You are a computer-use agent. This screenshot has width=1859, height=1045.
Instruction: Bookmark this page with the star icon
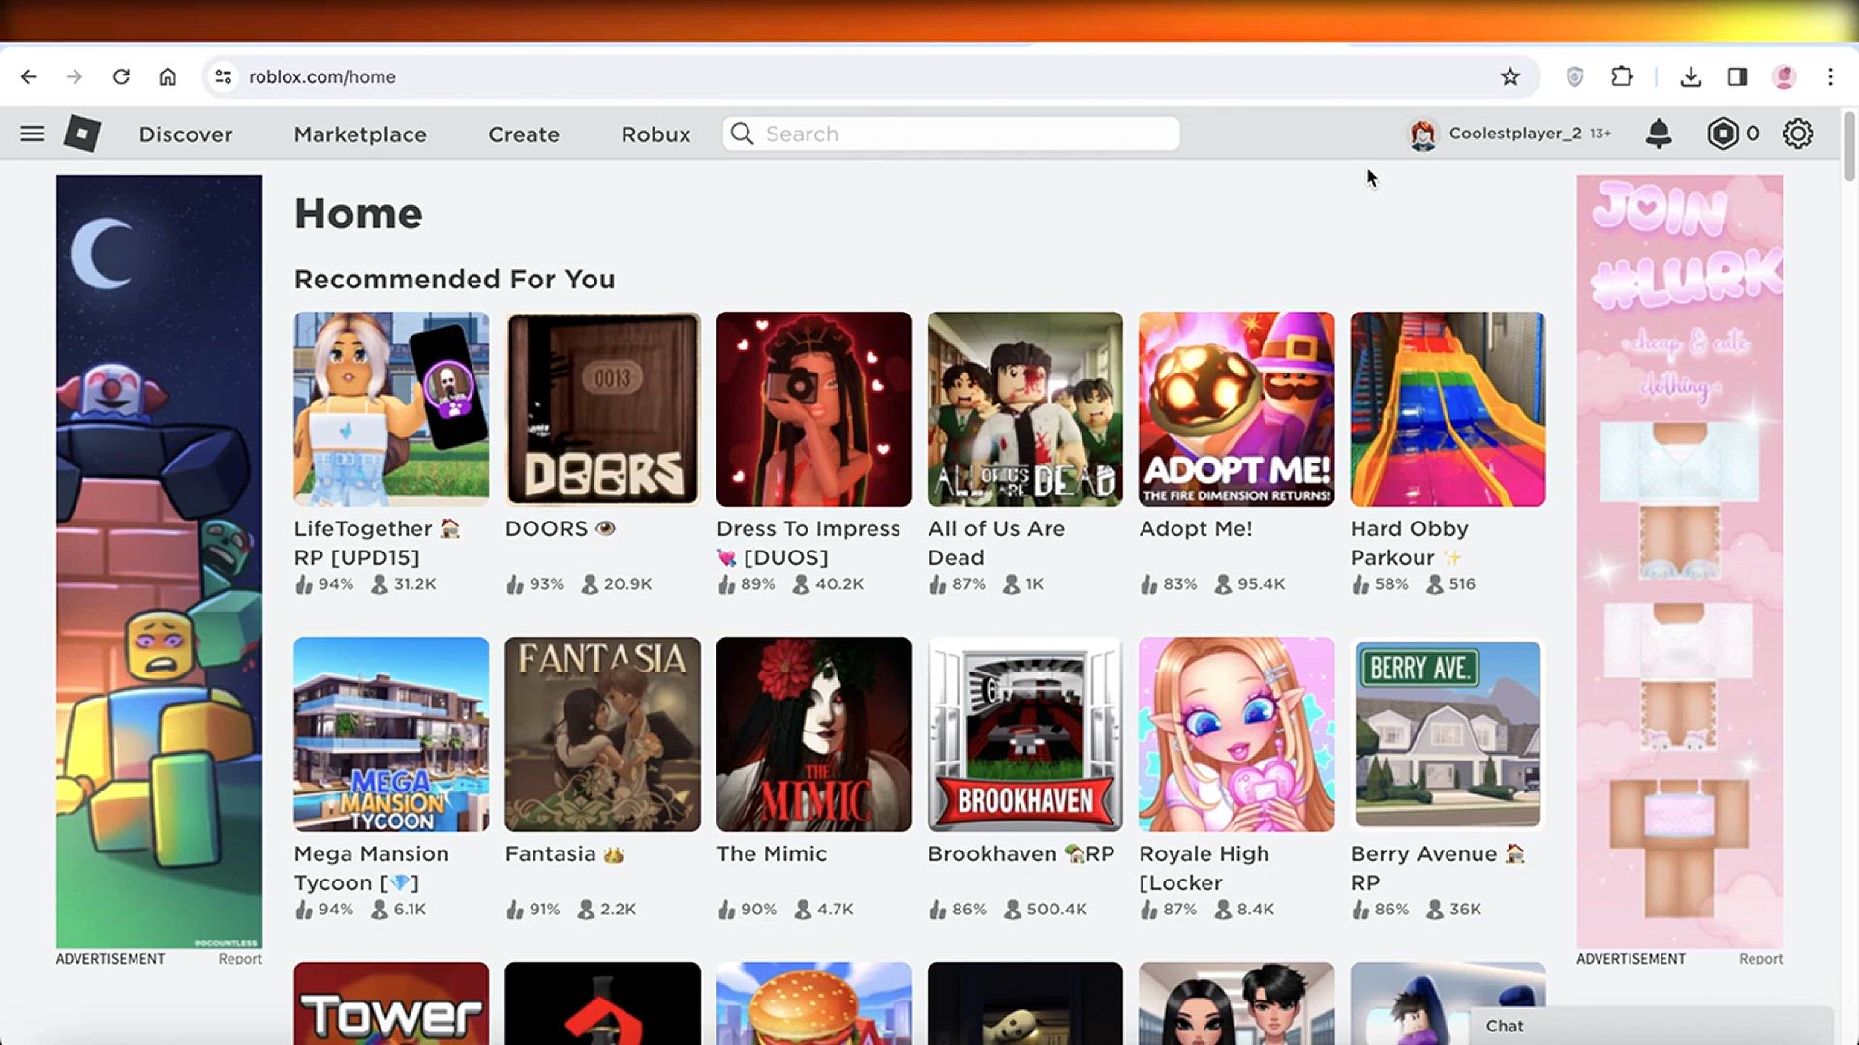pos(1510,76)
